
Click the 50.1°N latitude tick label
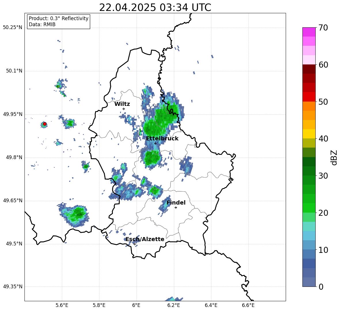coord(14,71)
